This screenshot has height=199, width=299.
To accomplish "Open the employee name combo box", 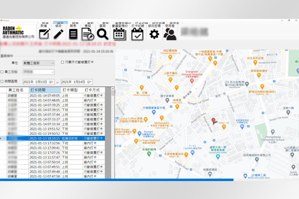I will (x=39, y=72).
